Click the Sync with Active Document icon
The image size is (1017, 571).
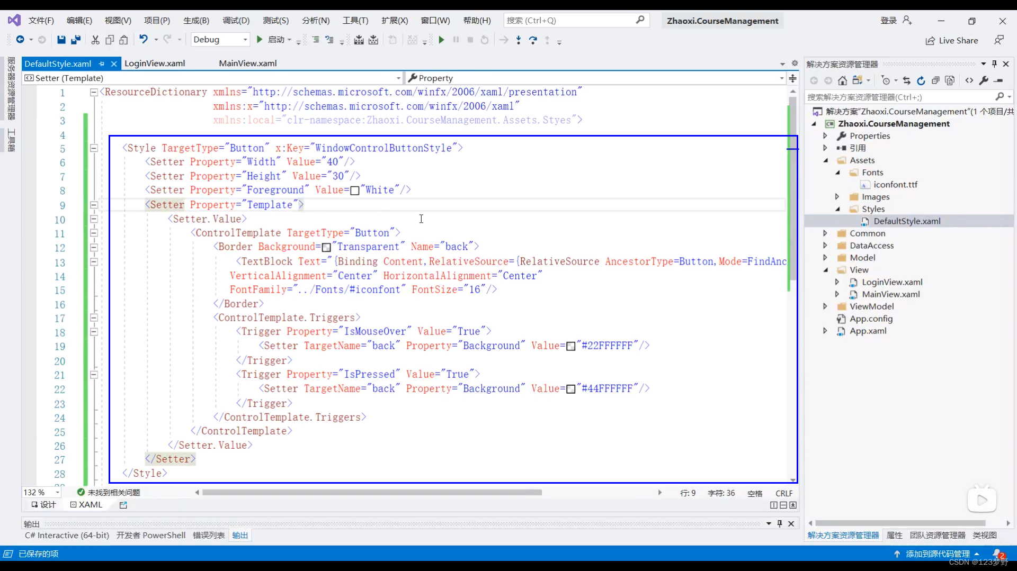click(906, 80)
